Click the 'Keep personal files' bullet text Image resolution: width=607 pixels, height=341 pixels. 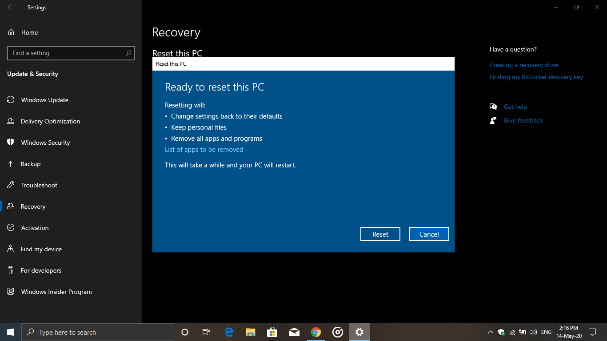(x=199, y=127)
